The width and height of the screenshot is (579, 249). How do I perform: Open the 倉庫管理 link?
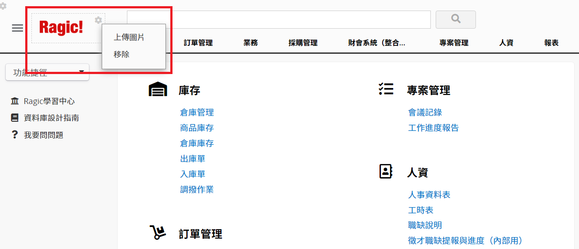197,112
